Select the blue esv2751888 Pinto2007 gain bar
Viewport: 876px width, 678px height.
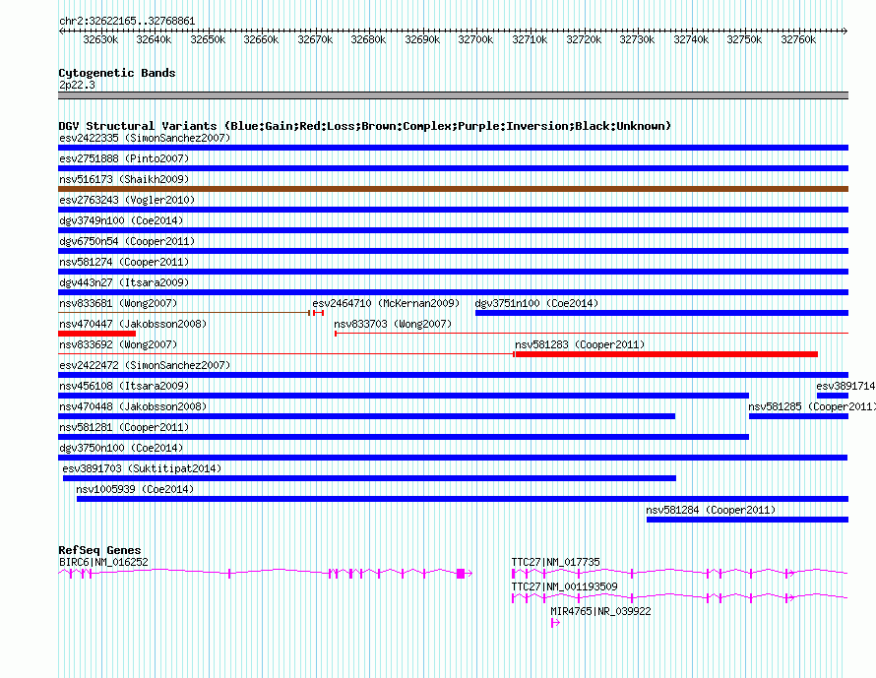tap(453, 168)
